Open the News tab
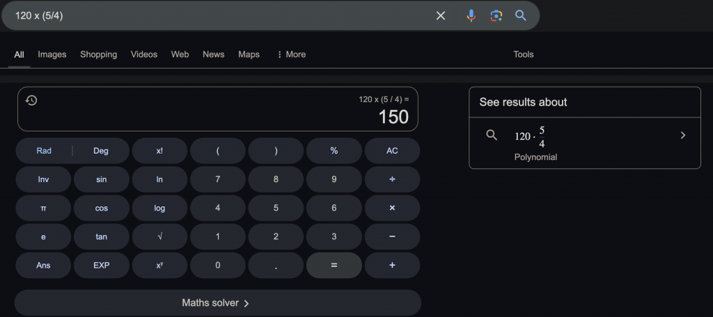The width and height of the screenshot is (713, 317). click(213, 54)
